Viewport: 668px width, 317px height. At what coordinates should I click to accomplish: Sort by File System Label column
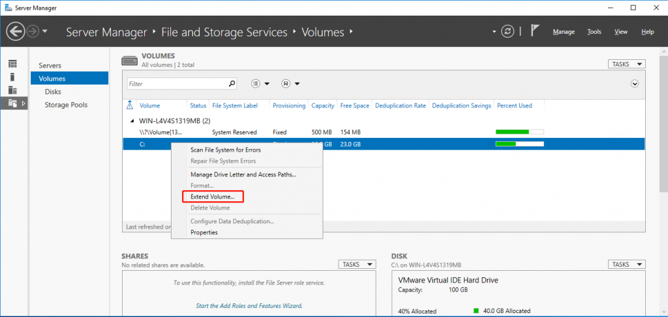pos(235,106)
